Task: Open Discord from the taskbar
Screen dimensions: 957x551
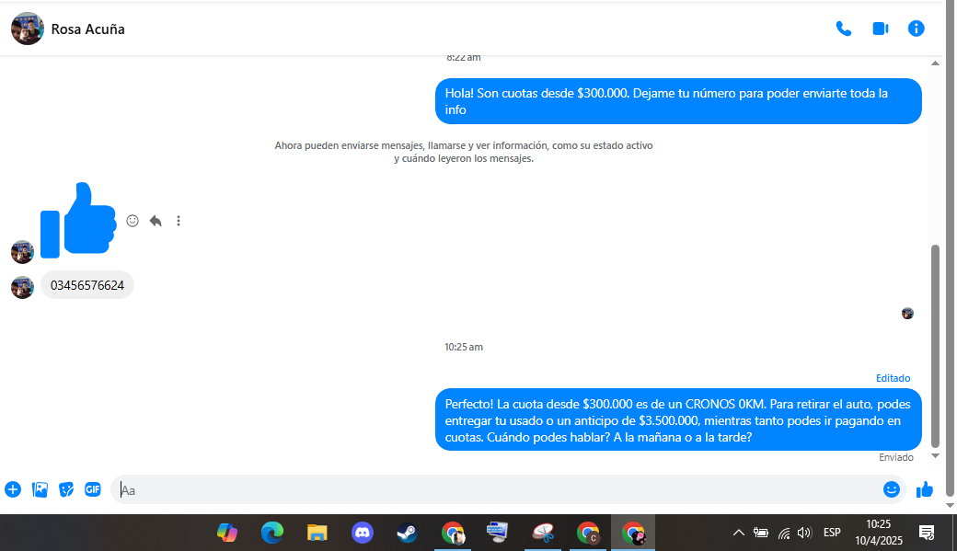Action: 362,533
